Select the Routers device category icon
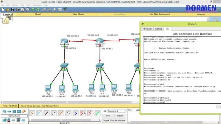 point(4,112)
